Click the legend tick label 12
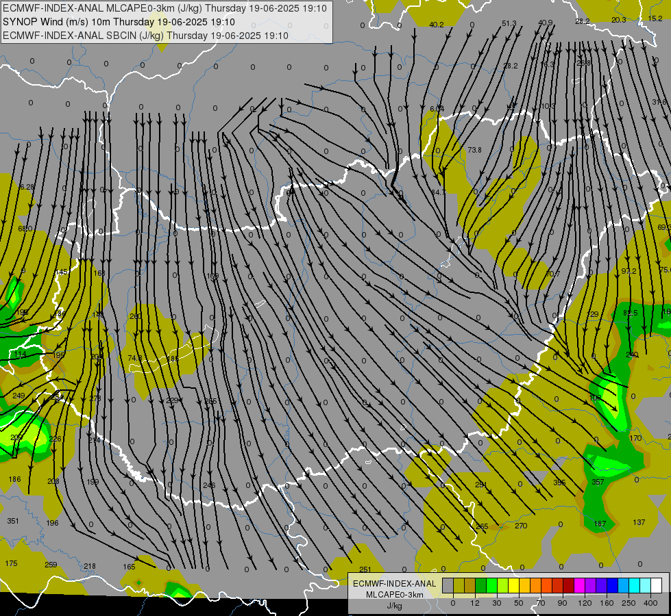Viewport: 671px width, 616px height. click(474, 603)
